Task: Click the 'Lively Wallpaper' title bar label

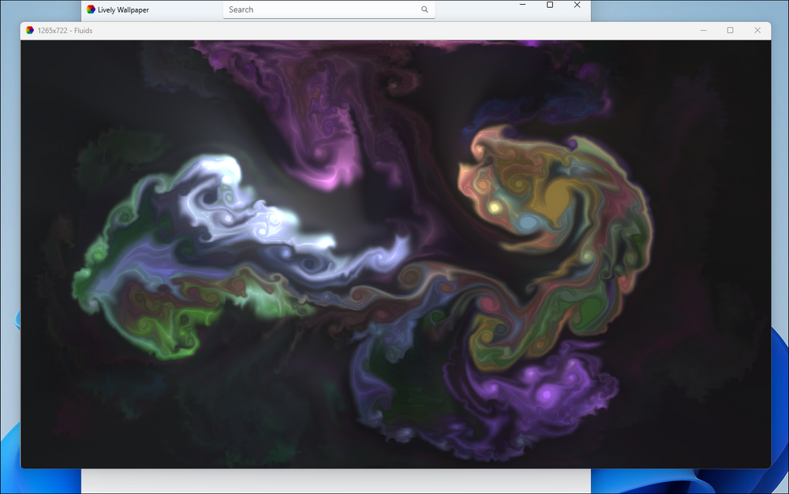Action: tap(124, 9)
